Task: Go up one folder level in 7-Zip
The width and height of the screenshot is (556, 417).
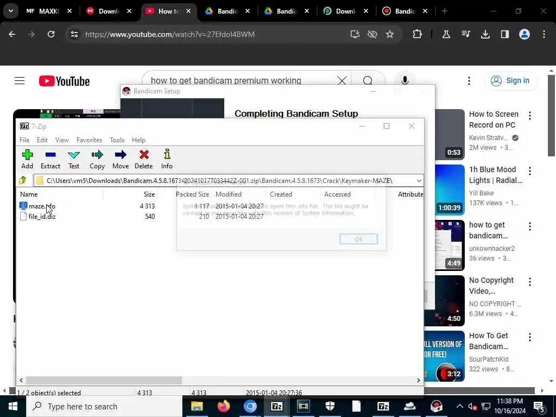Action: (23, 180)
